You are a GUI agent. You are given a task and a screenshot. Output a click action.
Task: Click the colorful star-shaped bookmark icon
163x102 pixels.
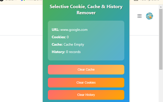coord(23,1)
